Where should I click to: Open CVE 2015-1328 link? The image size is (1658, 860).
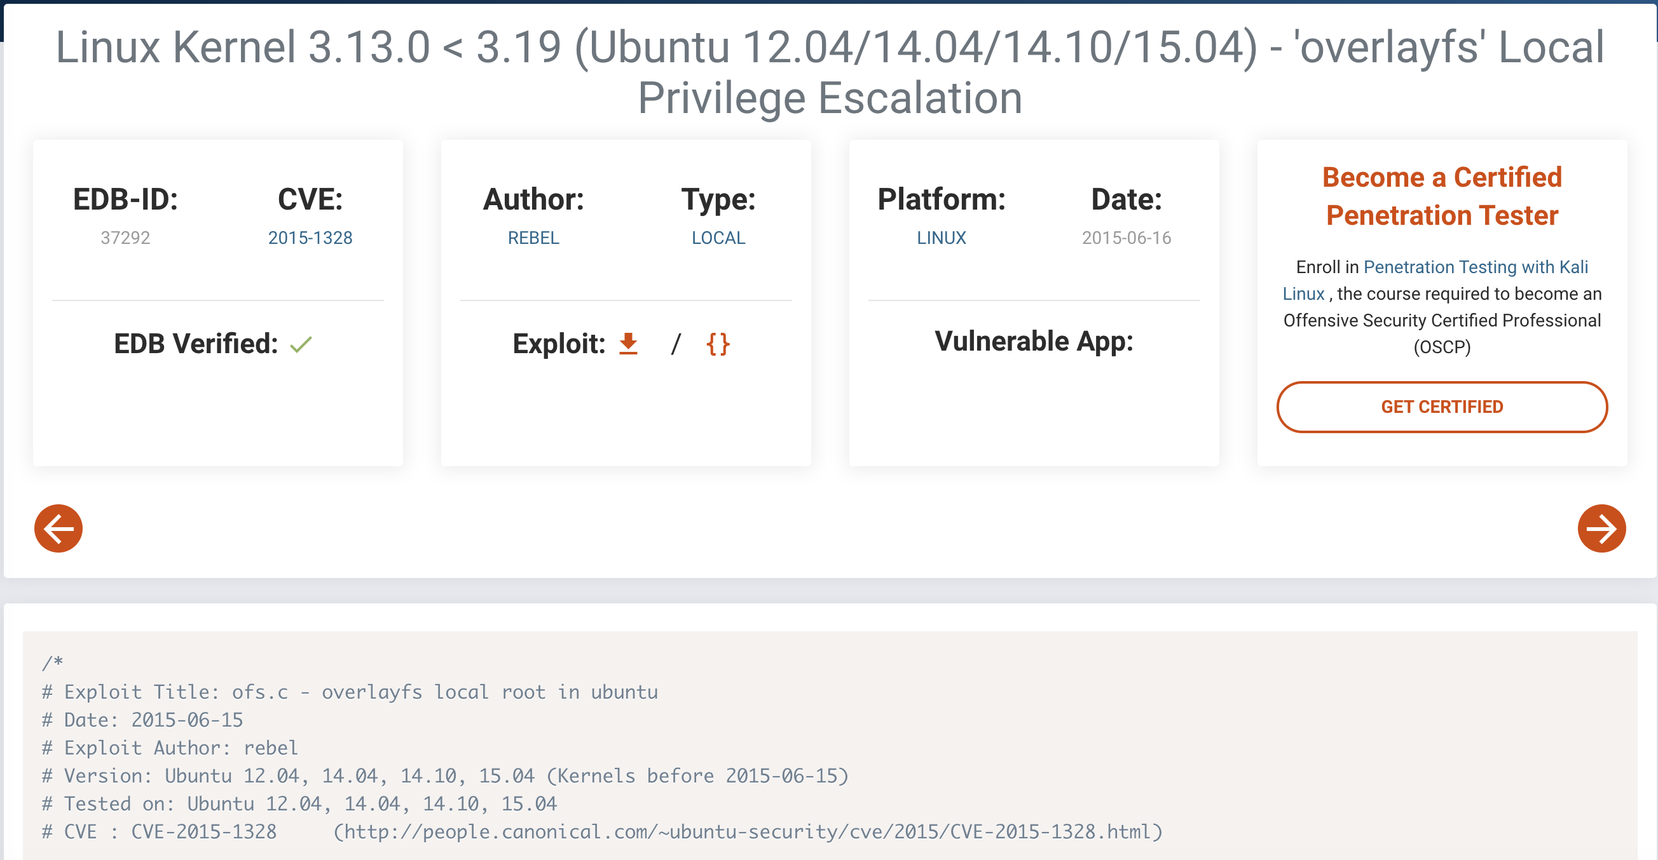pyautogui.click(x=310, y=238)
